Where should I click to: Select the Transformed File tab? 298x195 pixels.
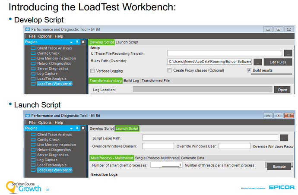click(155, 81)
